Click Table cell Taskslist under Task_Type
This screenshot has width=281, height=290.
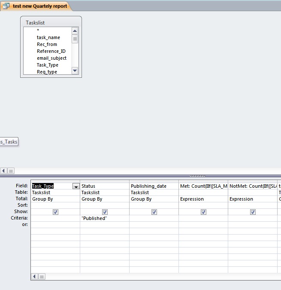tap(55, 192)
